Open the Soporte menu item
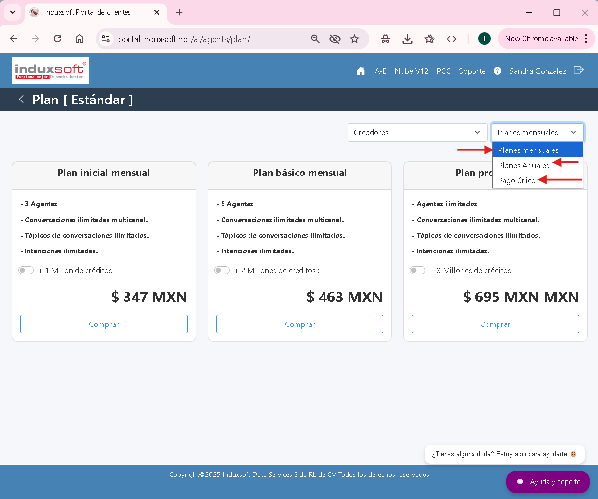Image resolution: width=598 pixels, height=499 pixels. point(472,71)
